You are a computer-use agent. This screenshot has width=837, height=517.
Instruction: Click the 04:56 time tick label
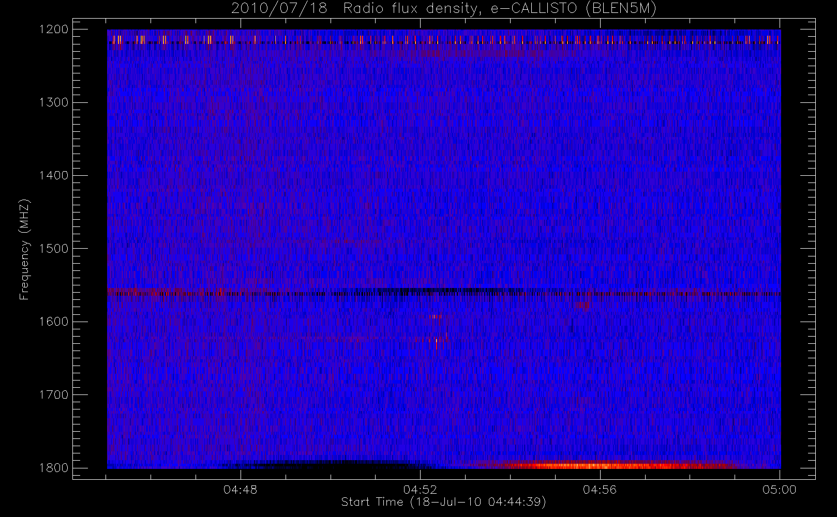(600, 490)
